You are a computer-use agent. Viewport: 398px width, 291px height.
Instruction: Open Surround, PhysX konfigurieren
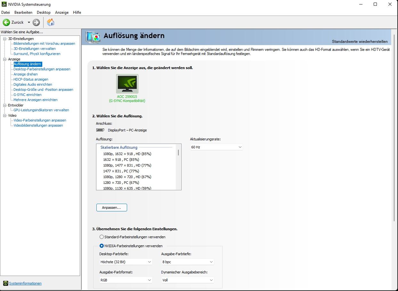coord(37,54)
